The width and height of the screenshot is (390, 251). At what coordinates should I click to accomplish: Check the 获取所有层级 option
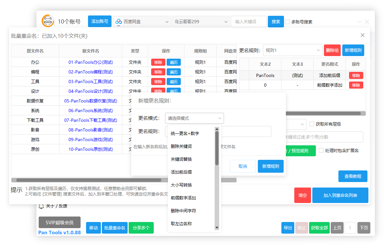pos(312,123)
